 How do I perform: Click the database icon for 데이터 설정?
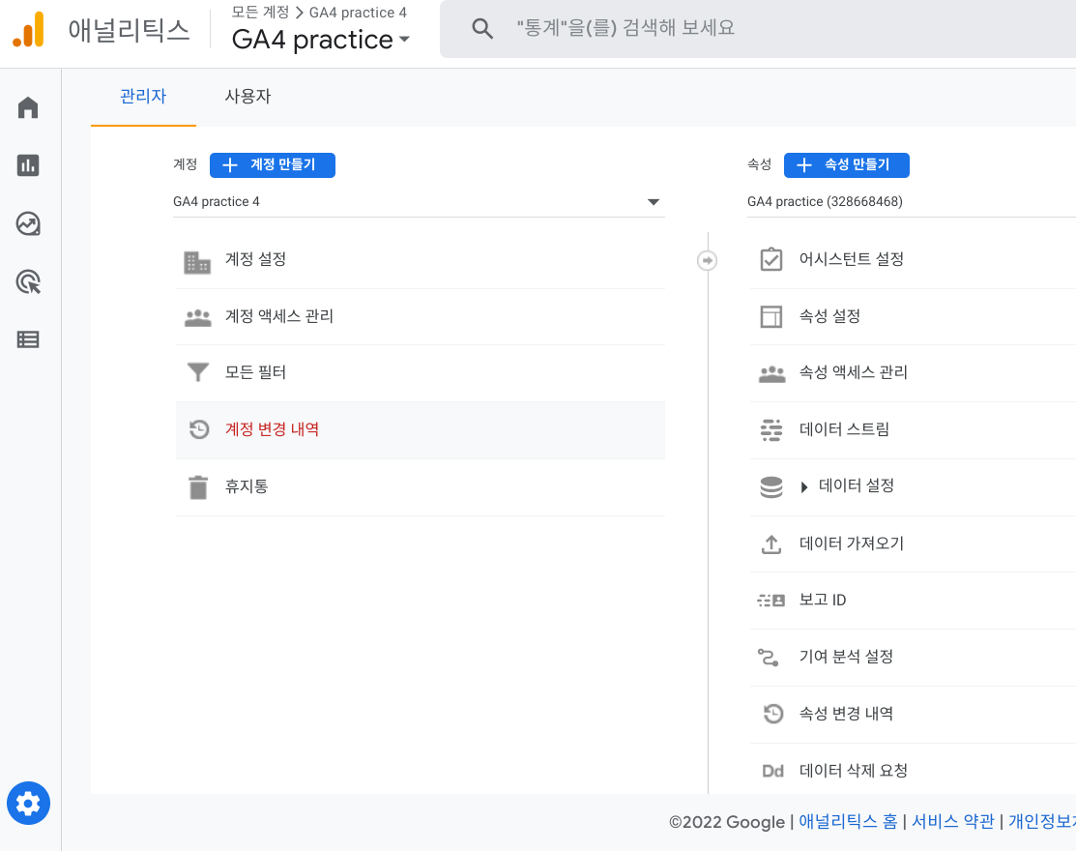(771, 486)
